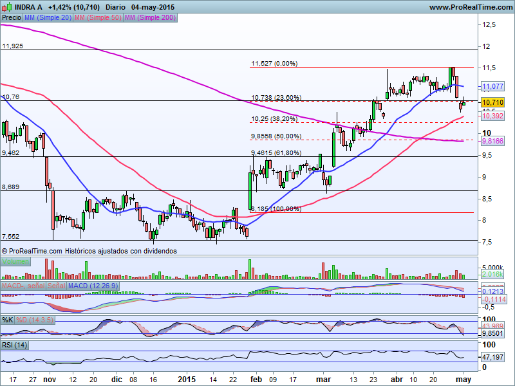The image size is (515, 386).
Task: Select the Precio label tab
Action: point(12,17)
